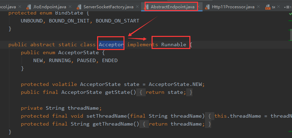
Task: Close the Http11Processor.java tab
Action: point(258,7)
